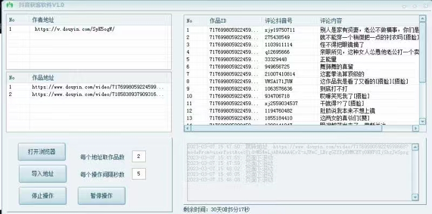Click comment text 这套拳法算顶级的

(x=342, y=74)
